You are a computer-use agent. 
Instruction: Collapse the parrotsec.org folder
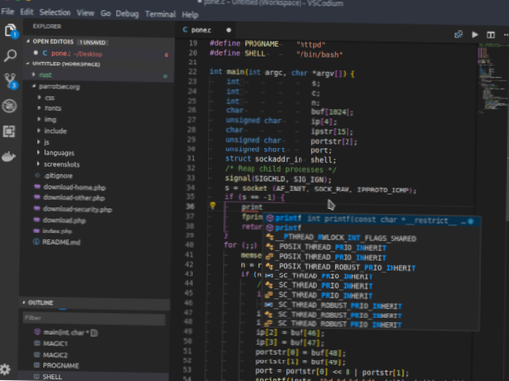click(x=34, y=86)
